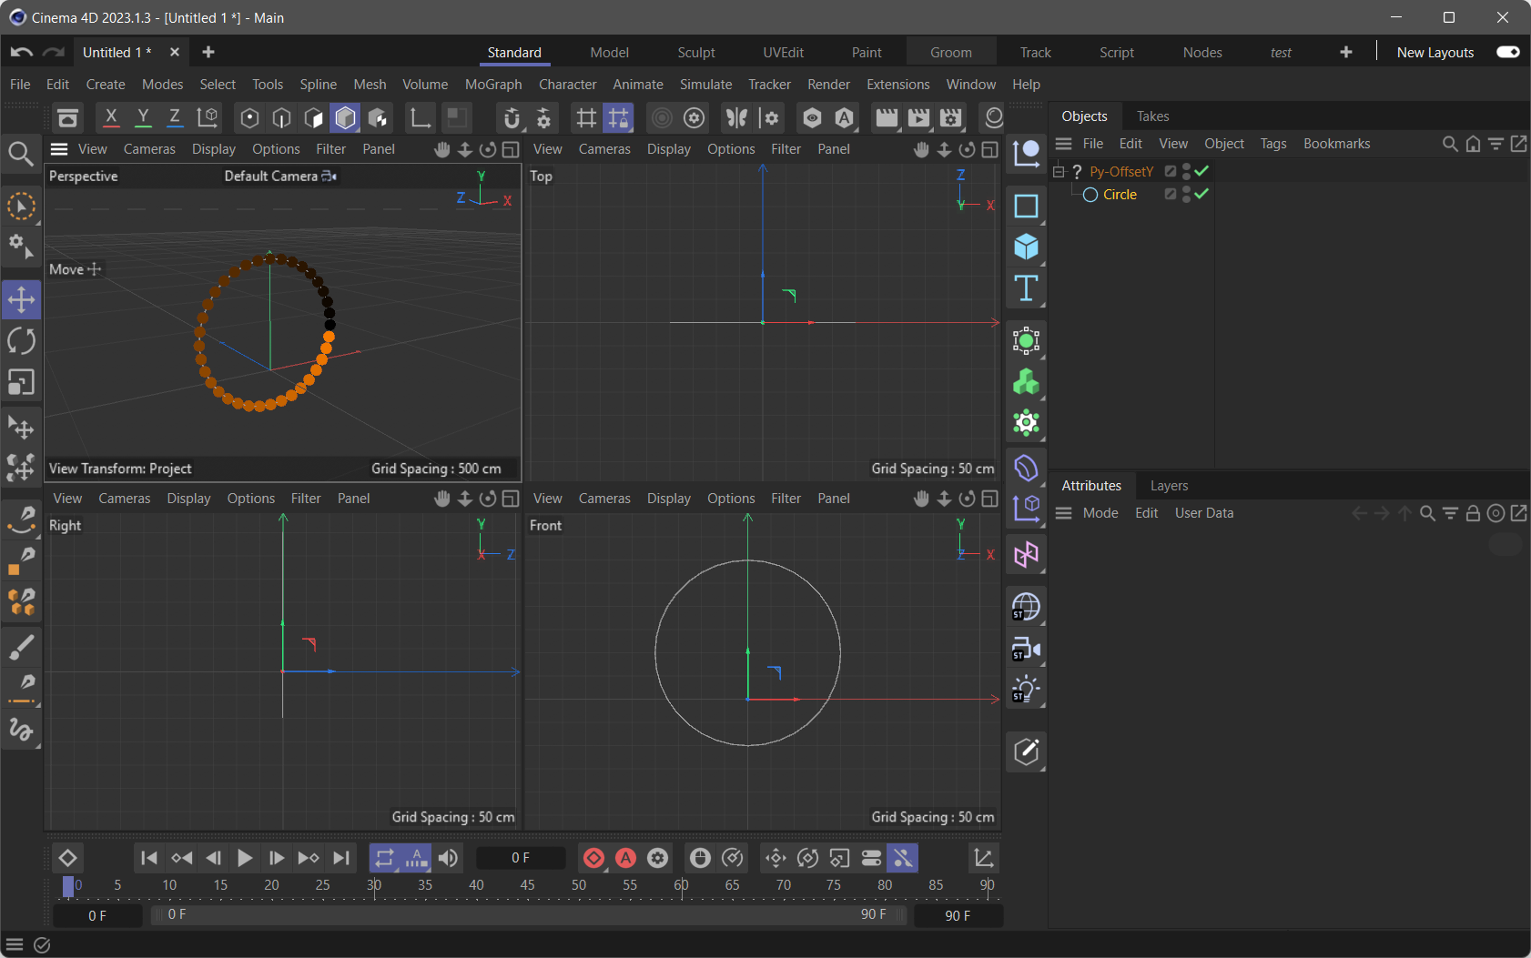Switch to the Layers tab
Viewport: 1531px width, 958px height.
tap(1169, 486)
